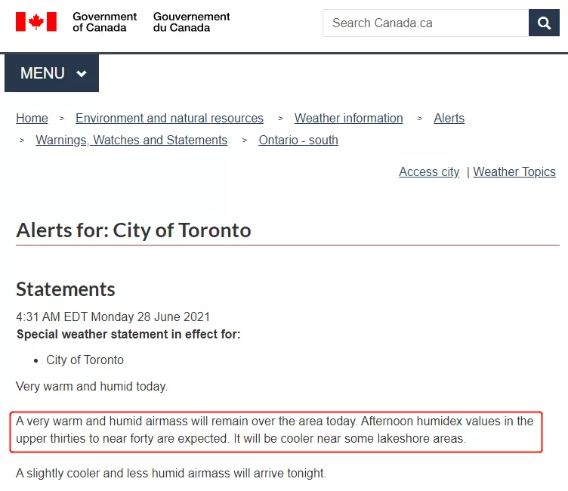Navigate to Ontario - south breadcrumb
This screenshot has width=568, height=491.
coord(298,140)
